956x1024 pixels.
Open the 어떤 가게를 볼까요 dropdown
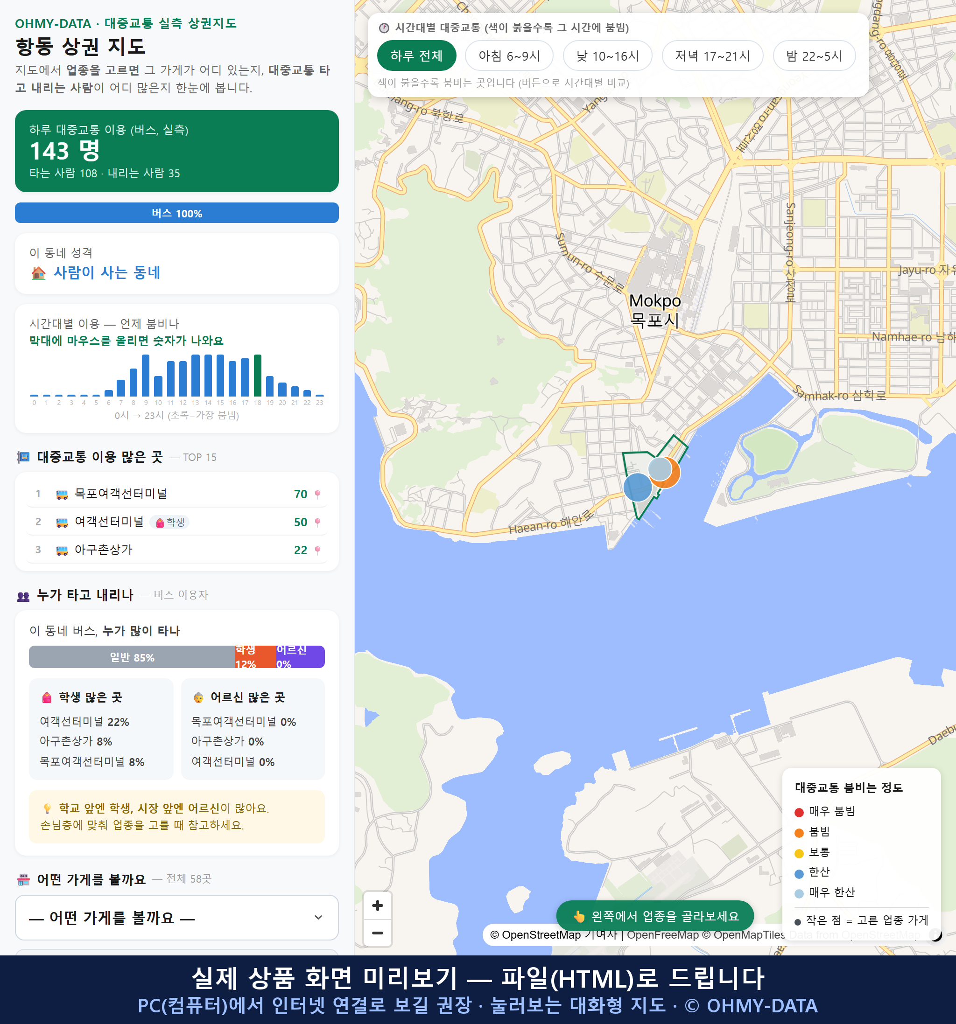tap(177, 917)
